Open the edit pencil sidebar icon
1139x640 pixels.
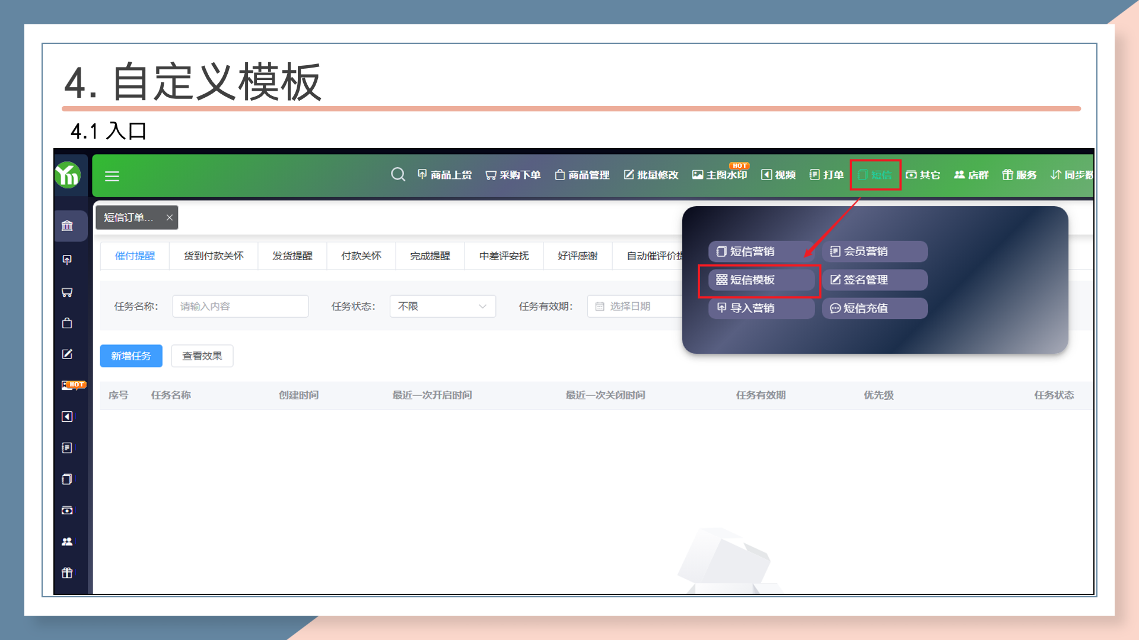[x=67, y=354]
